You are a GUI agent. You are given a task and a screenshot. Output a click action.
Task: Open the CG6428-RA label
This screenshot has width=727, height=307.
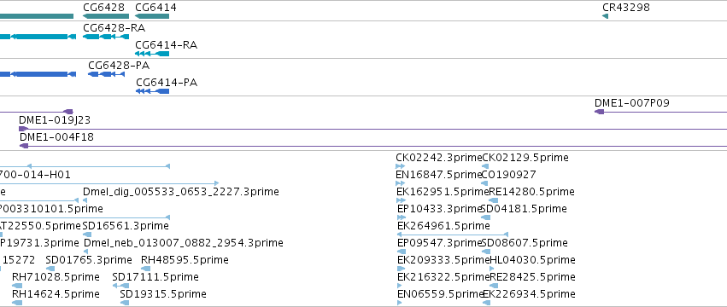tap(114, 28)
